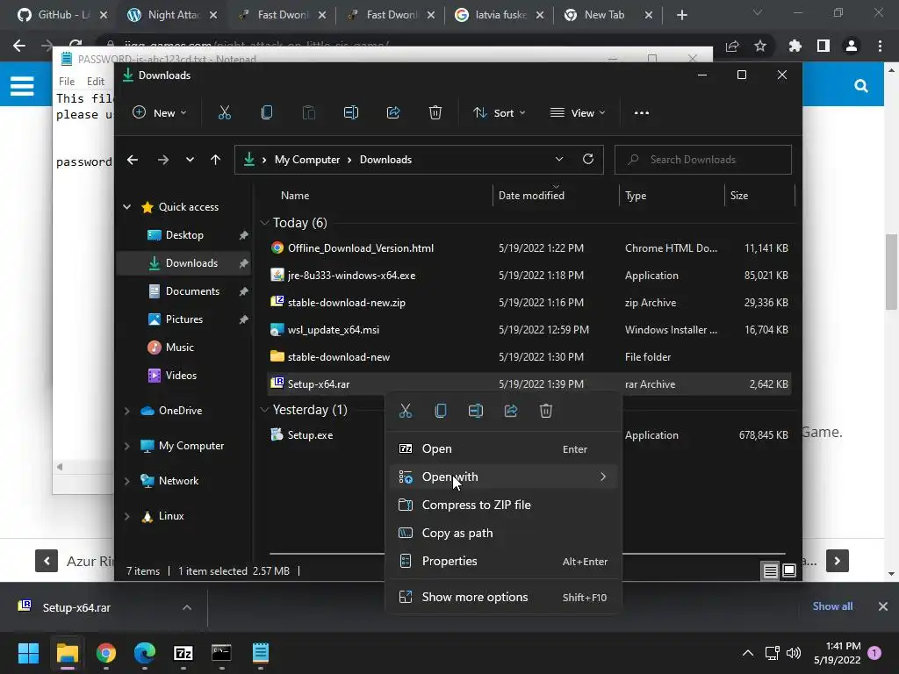
Task: Choose Compress to ZIP file
Action: click(x=503, y=505)
